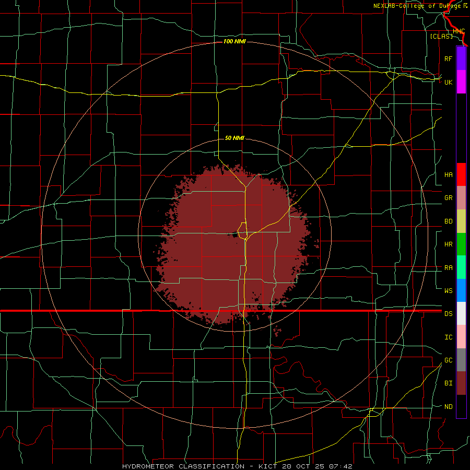Click the '50 NMI' range ring label
The height and width of the screenshot is (470, 470).
tap(234, 138)
